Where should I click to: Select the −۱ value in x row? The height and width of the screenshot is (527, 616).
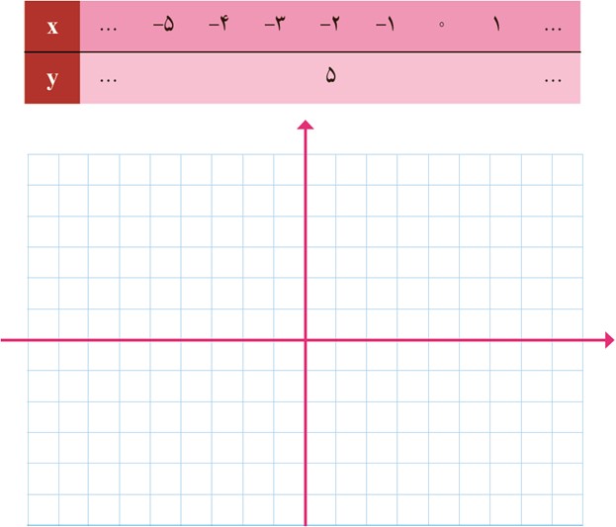[x=386, y=25]
